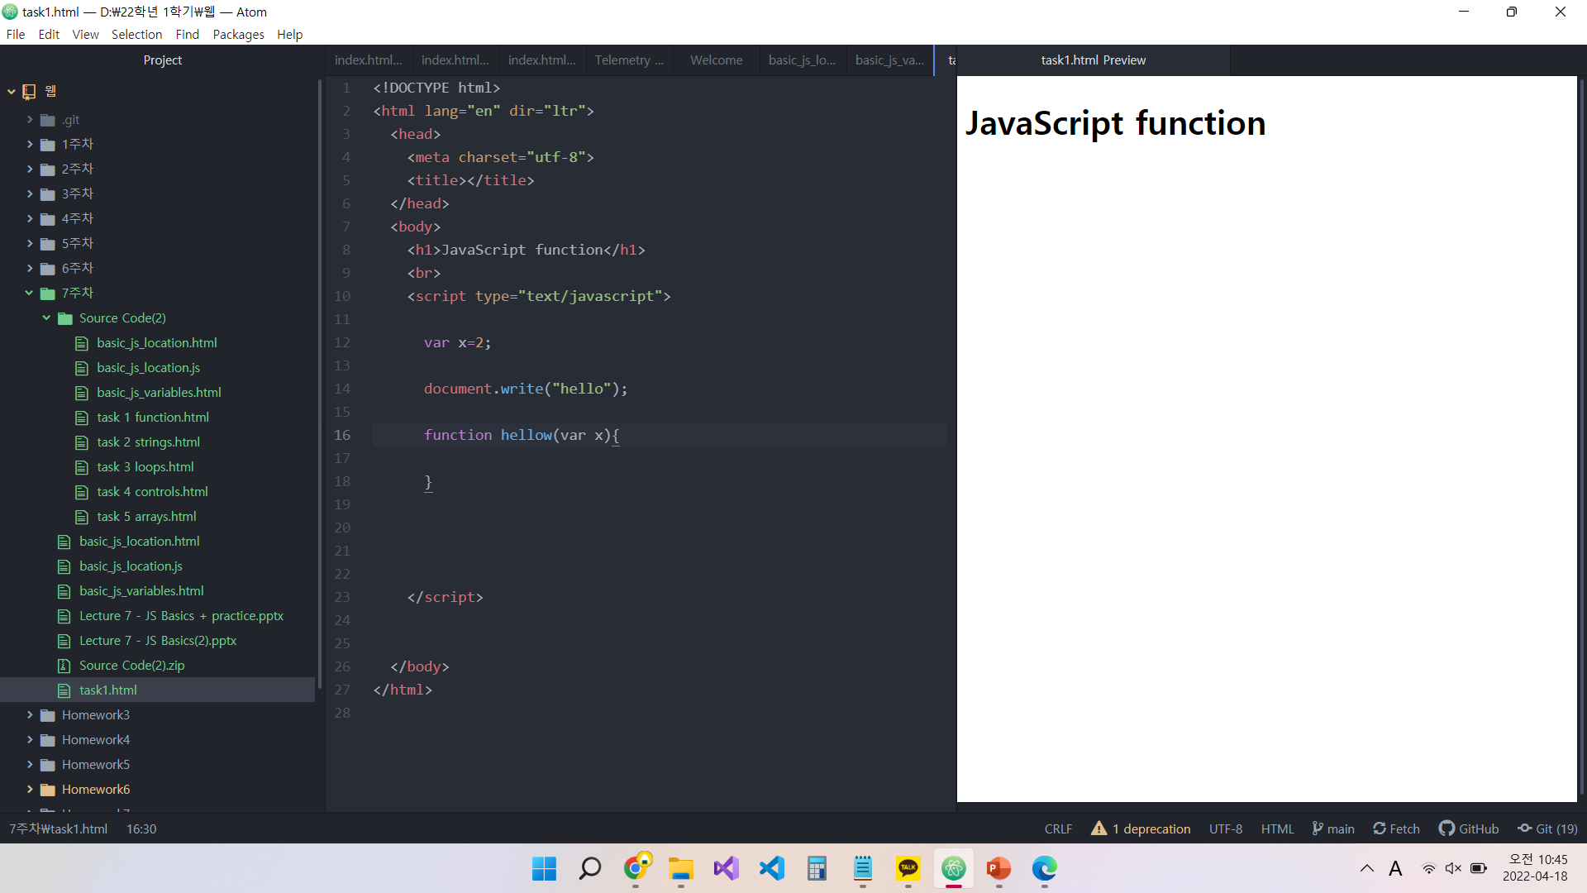Open KakaoTalk from the taskbar
This screenshot has height=893, width=1587.
(x=908, y=868)
